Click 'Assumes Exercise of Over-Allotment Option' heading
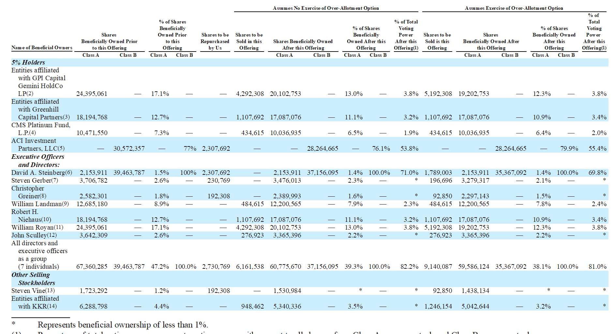Image resolution: width=614 pixels, height=334 pixels. coord(514,8)
